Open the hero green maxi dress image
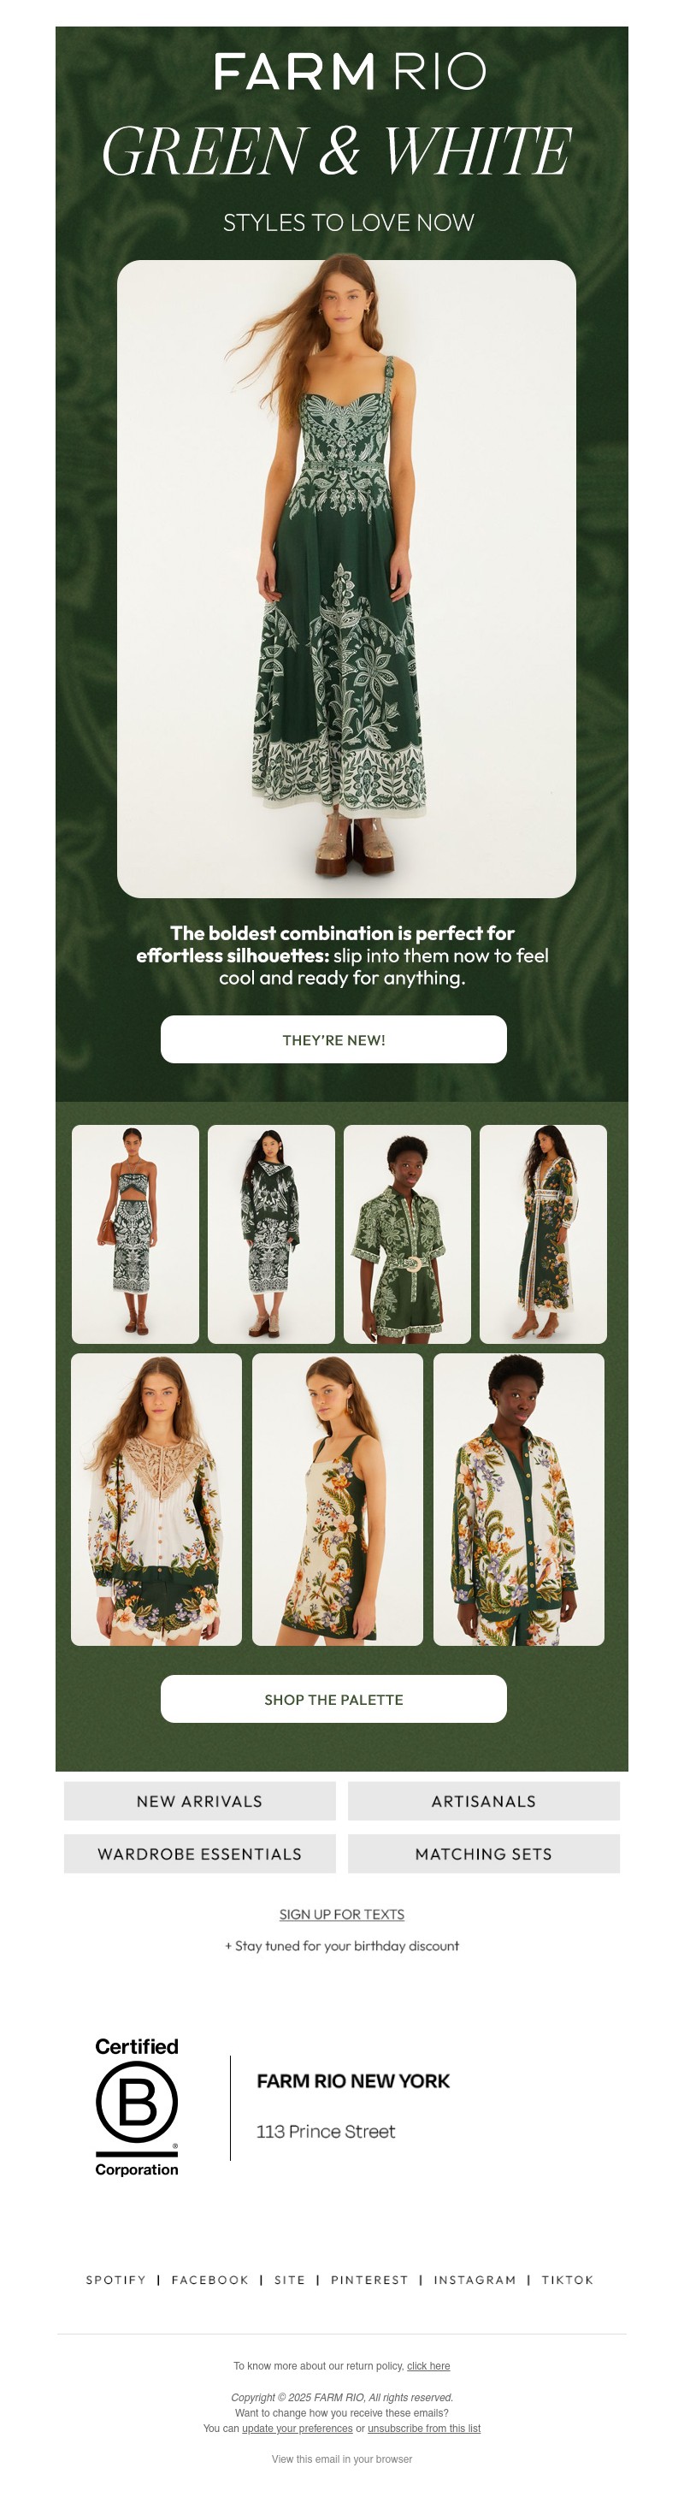 (346, 578)
